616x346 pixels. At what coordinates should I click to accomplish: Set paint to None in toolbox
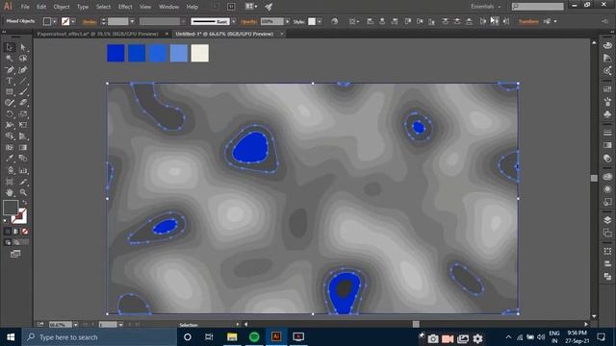click(x=25, y=232)
